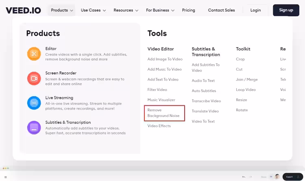
Task: Expand the Products dropdown menu
Action: pos(62,10)
